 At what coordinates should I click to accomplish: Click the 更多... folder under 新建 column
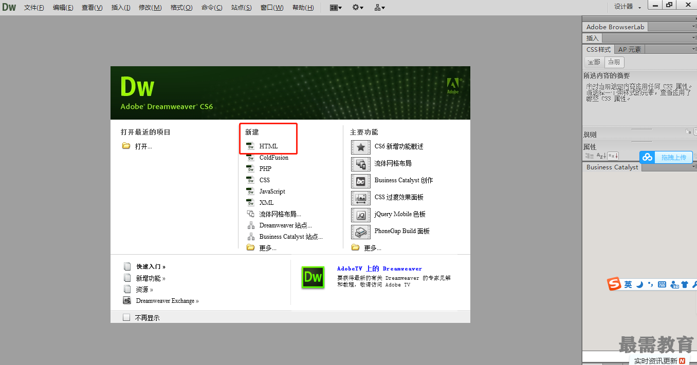[x=262, y=248]
